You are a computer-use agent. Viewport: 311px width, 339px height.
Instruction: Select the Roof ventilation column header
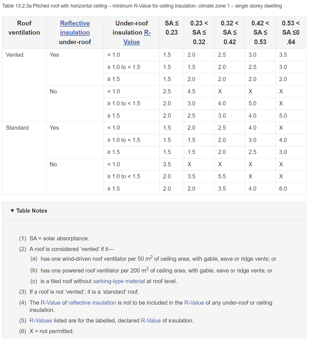click(24, 28)
